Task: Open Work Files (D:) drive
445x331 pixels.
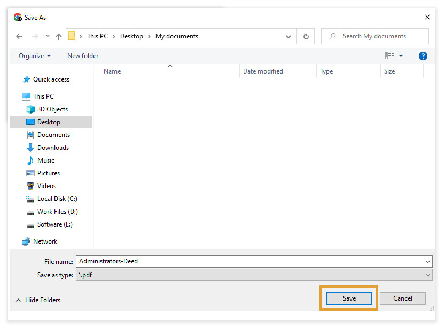Action: (57, 212)
